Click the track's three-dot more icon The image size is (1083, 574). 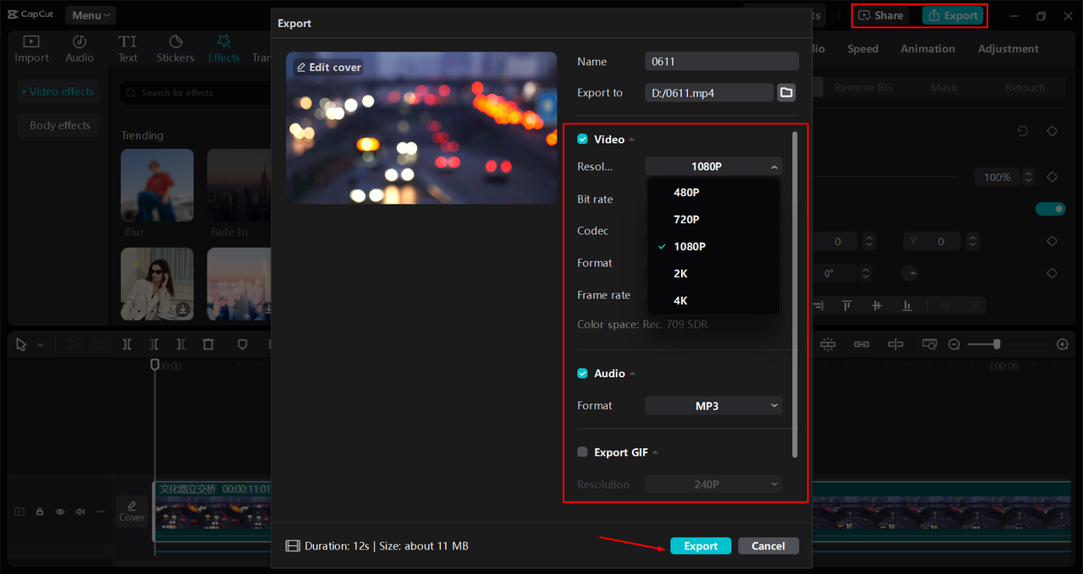pos(101,511)
